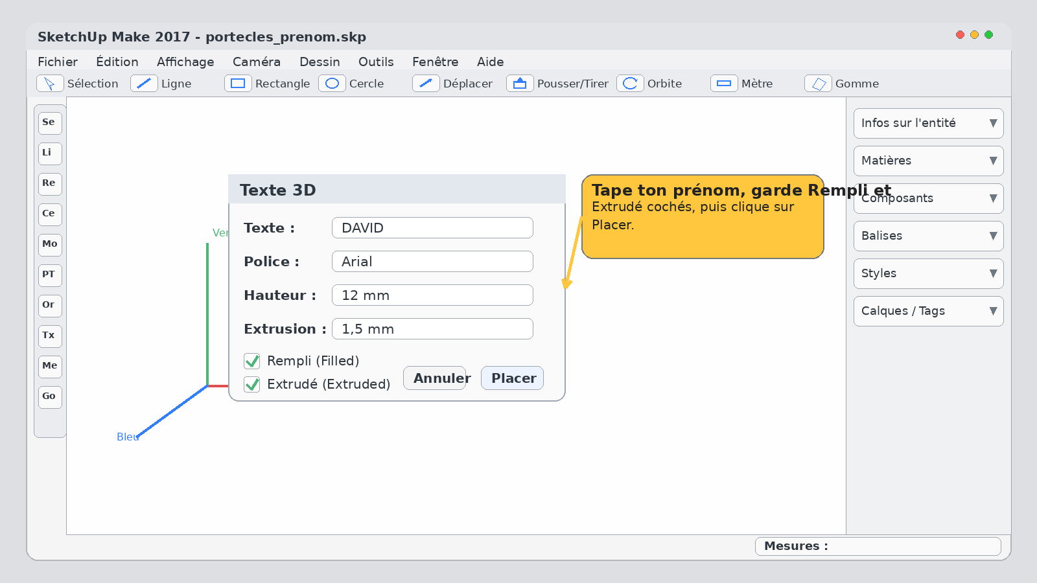Screen dimensions: 1037x583
Task: Open the Fichier menu
Action: (58, 62)
